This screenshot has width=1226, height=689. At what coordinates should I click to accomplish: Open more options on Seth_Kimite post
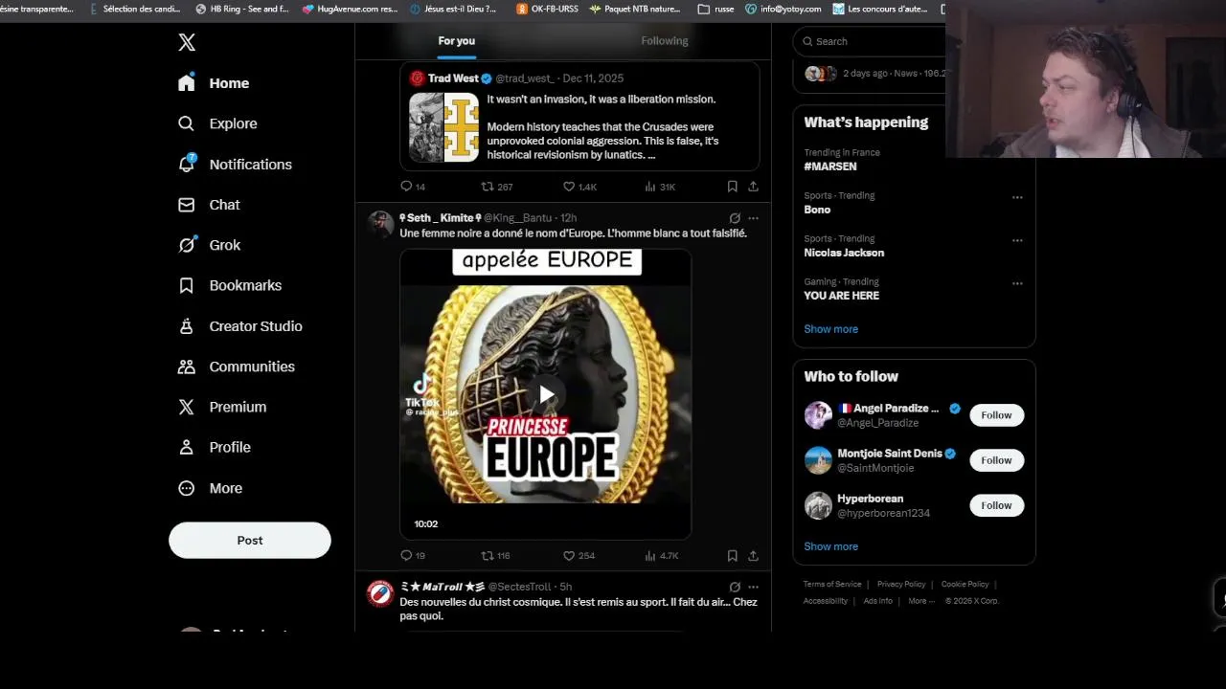pos(753,218)
